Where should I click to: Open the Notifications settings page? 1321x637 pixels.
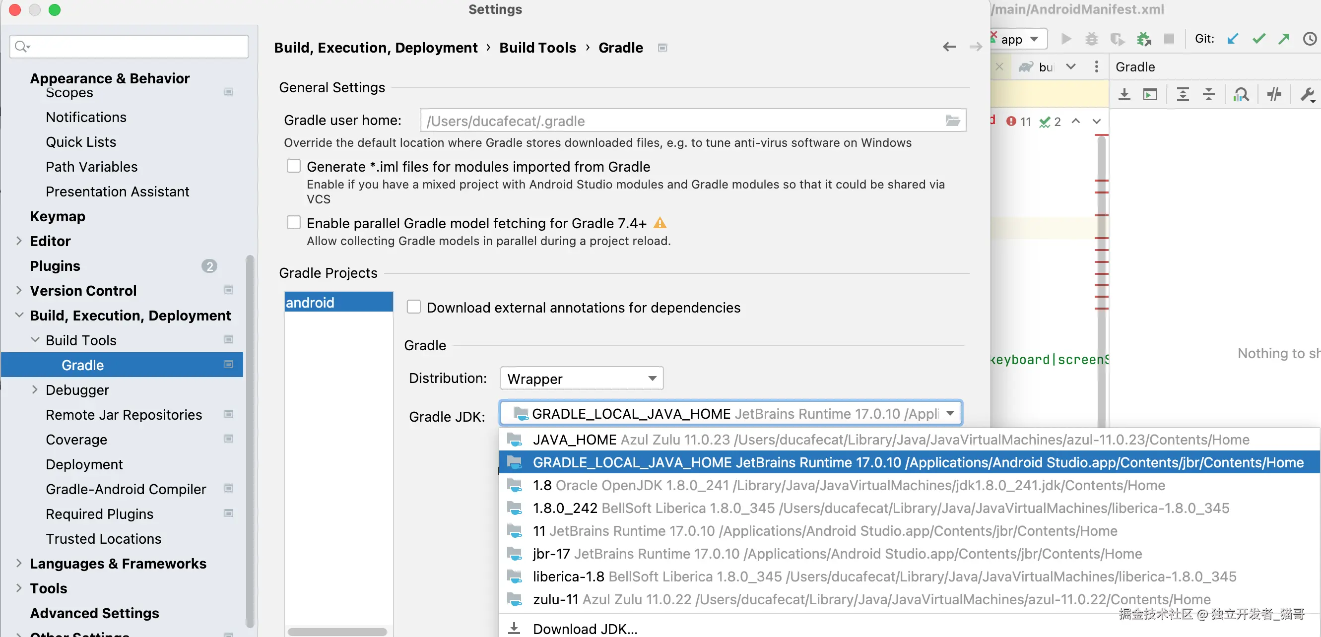[x=86, y=117]
